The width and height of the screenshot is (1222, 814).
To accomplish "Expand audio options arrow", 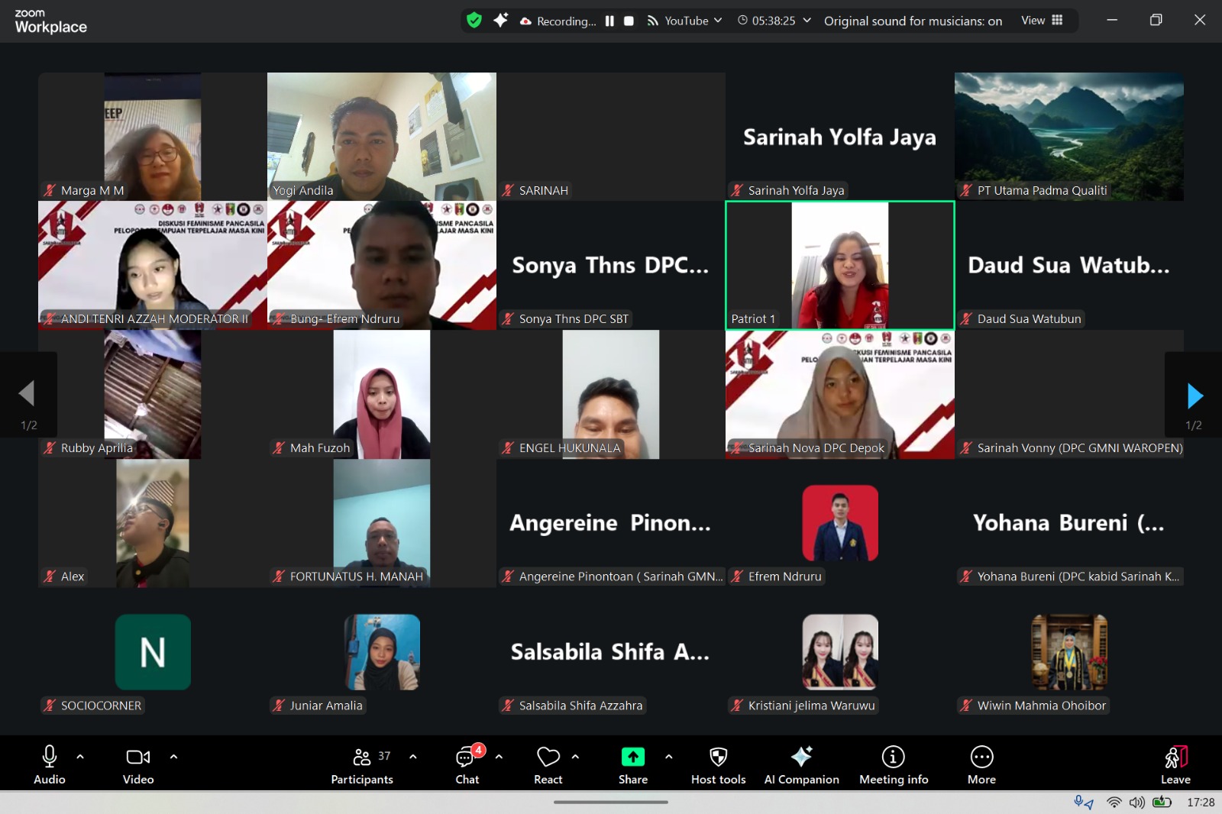I will [x=80, y=757].
